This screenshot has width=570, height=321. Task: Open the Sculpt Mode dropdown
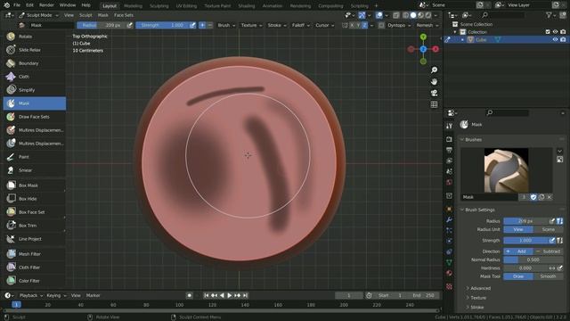point(39,15)
